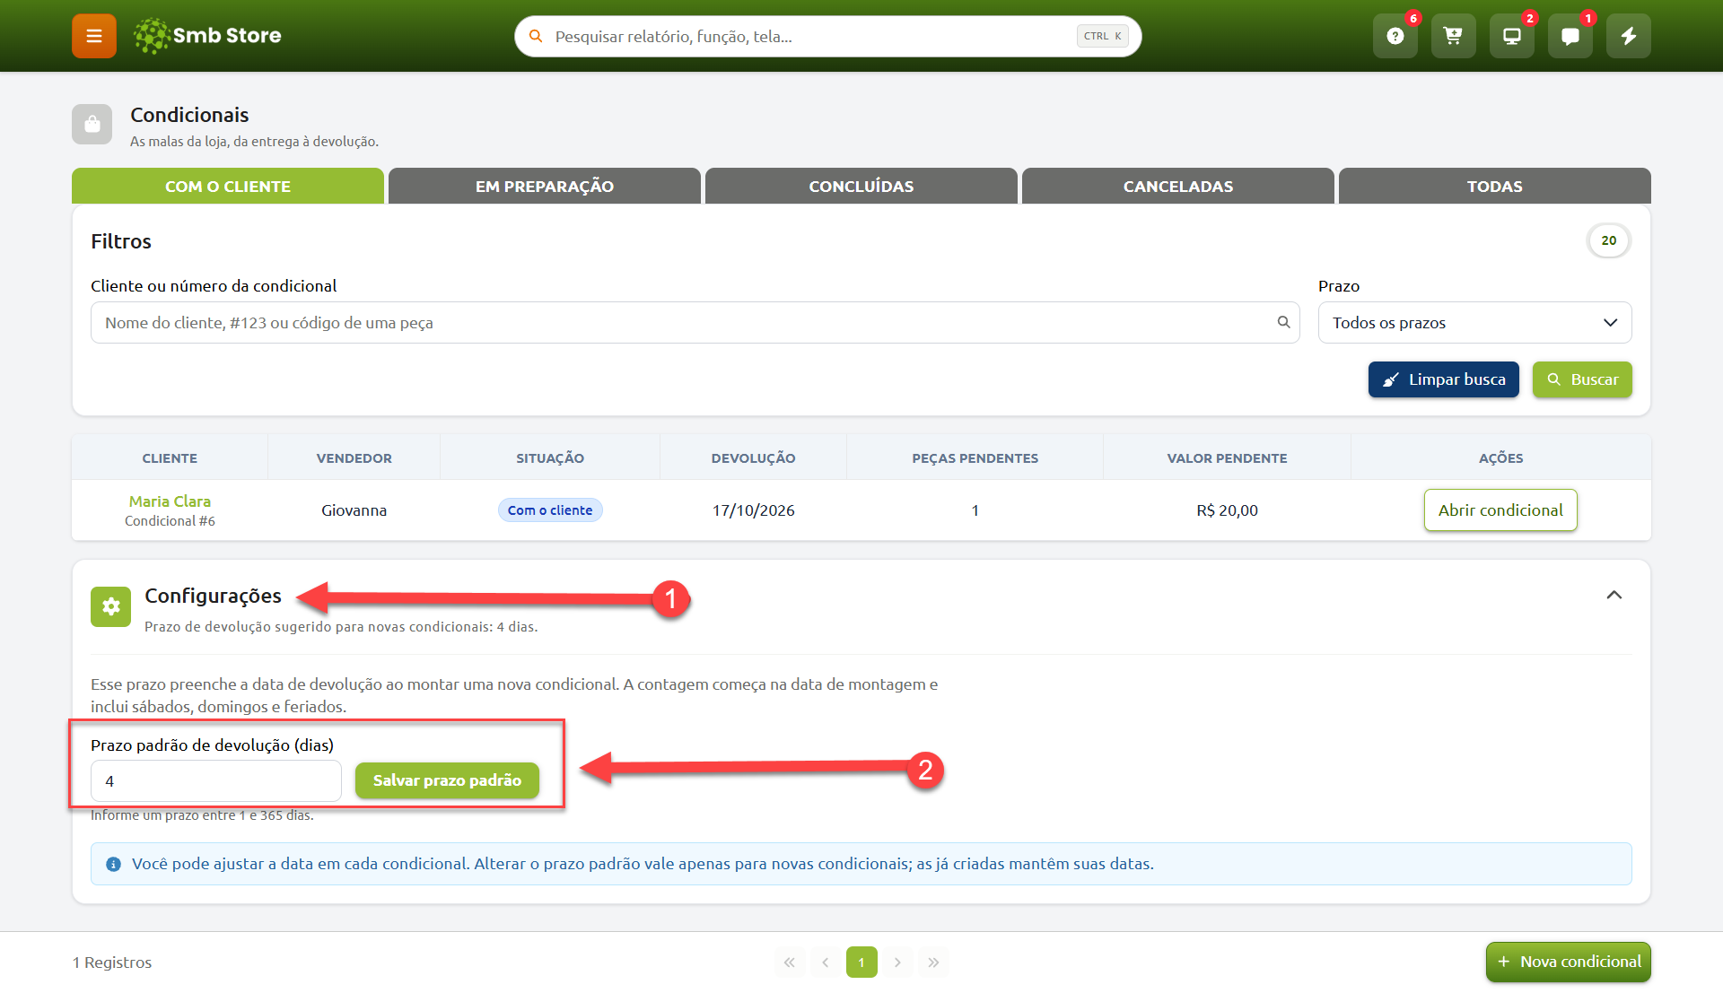Viewport: 1723px width, 993px height.
Task: Click the VALOR PENDENTE column header
Action: click(x=1227, y=458)
